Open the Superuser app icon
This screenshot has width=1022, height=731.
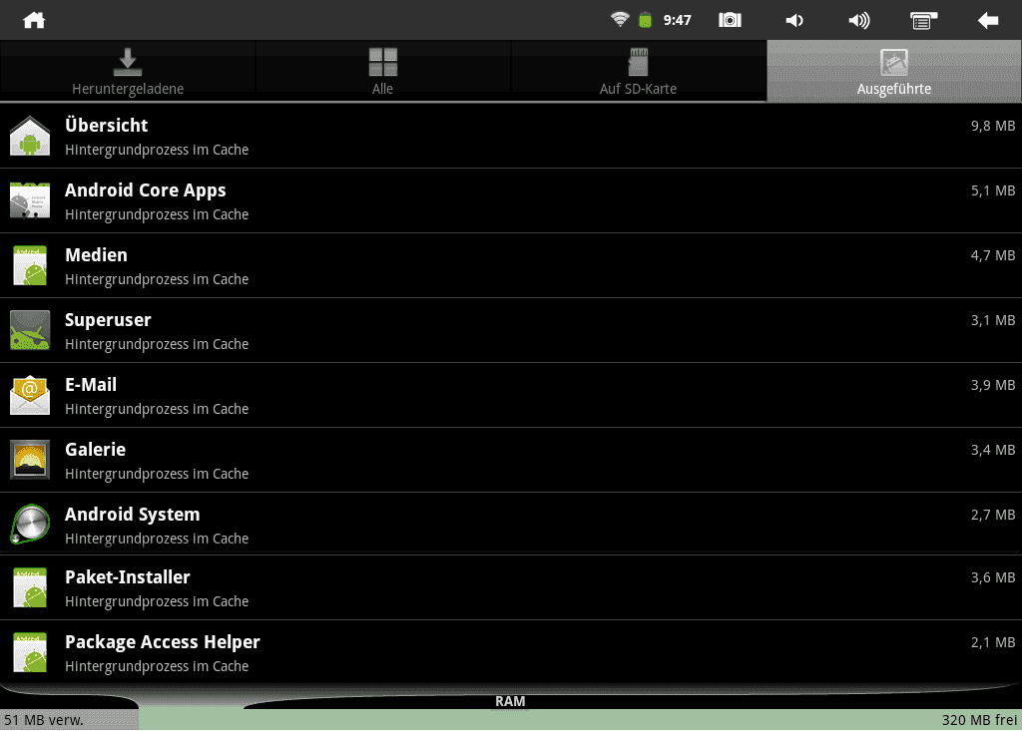pyautogui.click(x=30, y=330)
